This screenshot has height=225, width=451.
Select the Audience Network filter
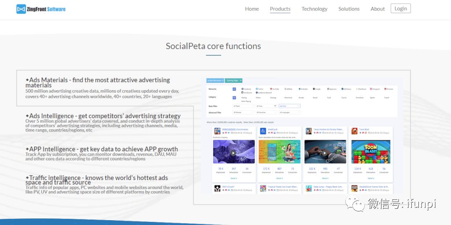pyautogui.click(x=264, y=93)
